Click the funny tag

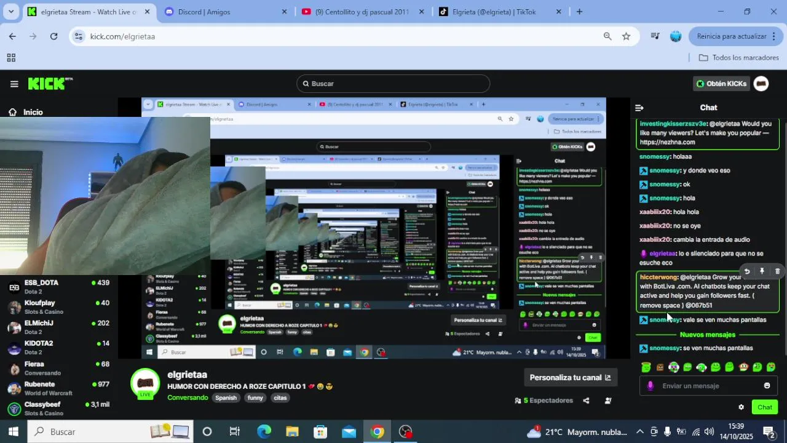tap(255, 398)
